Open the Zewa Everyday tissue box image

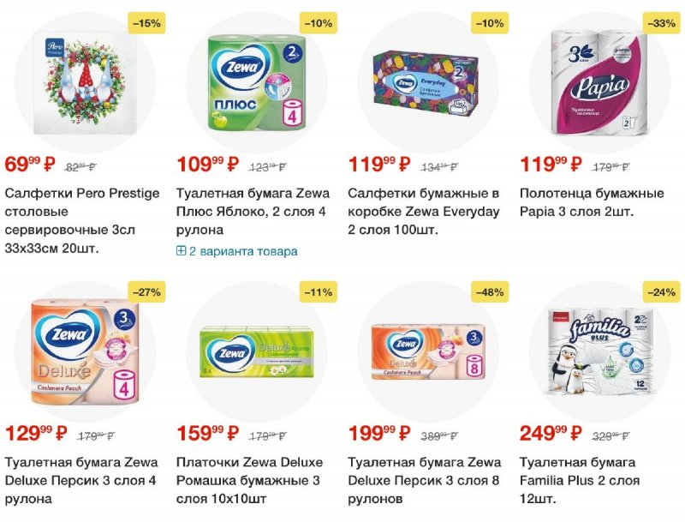coord(426,84)
